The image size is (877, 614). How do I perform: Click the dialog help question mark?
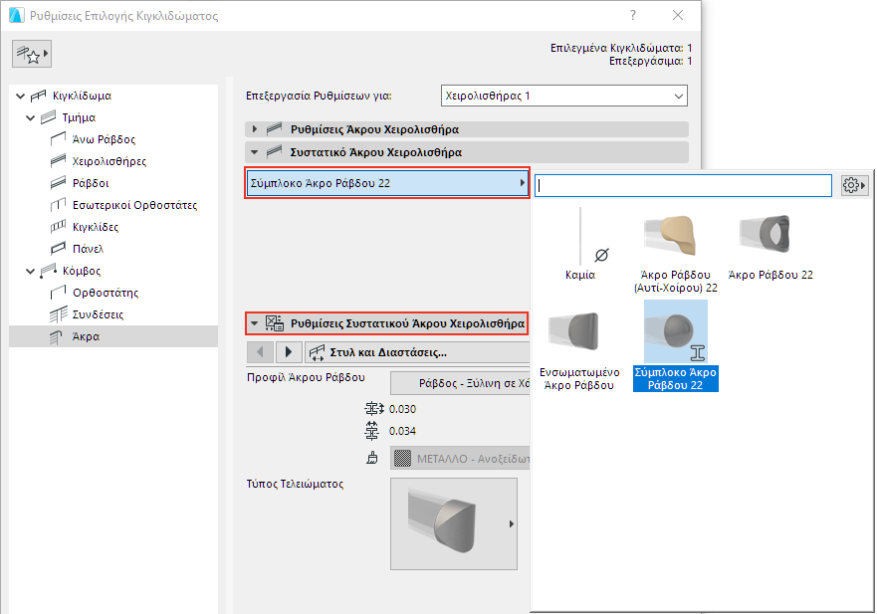pyautogui.click(x=632, y=15)
